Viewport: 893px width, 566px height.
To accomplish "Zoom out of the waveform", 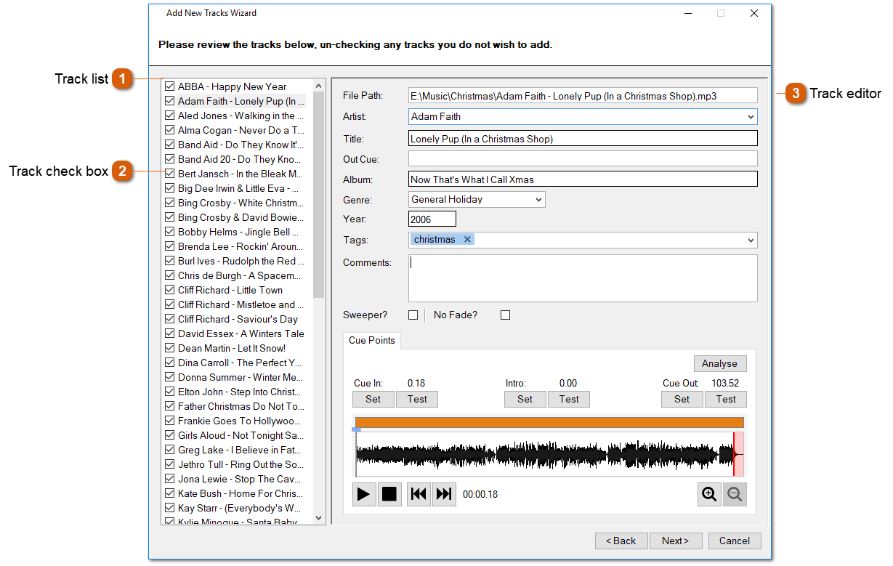I will pyautogui.click(x=735, y=494).
